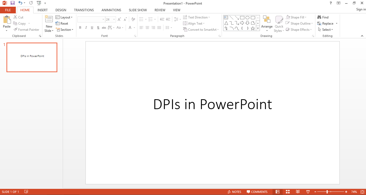The width and height of the screenshot is (366, 195).
Task: Choose the text box shape
Action: (226, 18)
